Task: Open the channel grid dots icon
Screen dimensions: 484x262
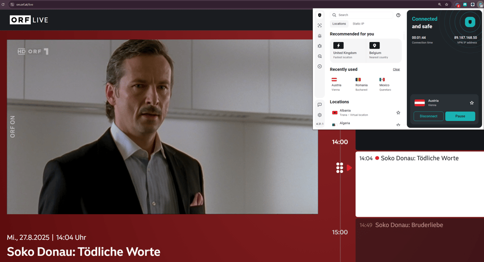Action: pos(339,168)
